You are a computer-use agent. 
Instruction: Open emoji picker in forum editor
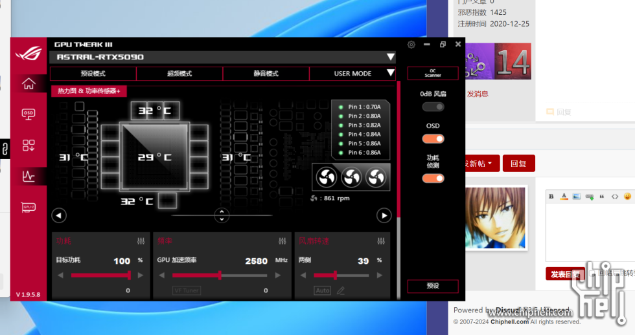(x=627, y=197)
